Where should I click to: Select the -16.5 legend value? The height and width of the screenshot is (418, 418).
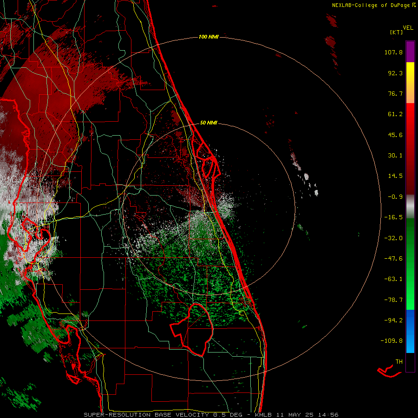point(393,217)
